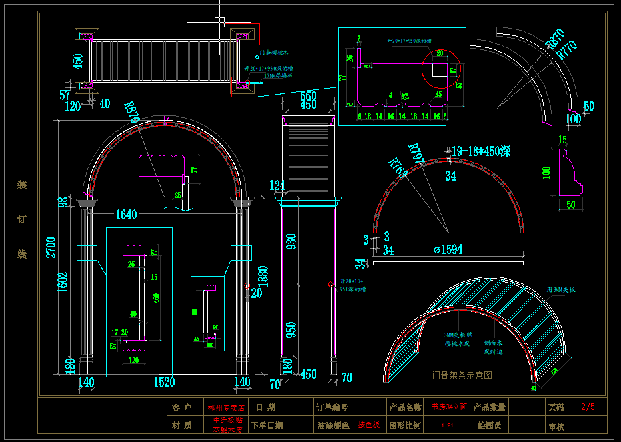Pick the 550 width dimension above the side view

307,95
